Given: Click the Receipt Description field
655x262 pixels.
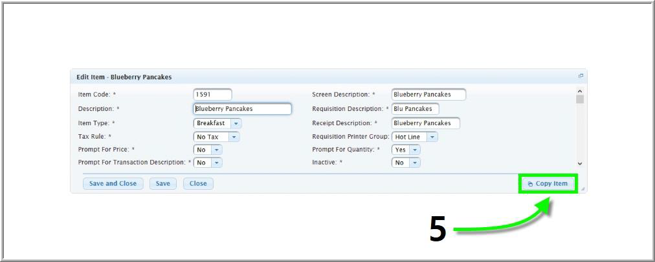Looking at the screenshot, I should pyautogui.click(x=425, y=123).
